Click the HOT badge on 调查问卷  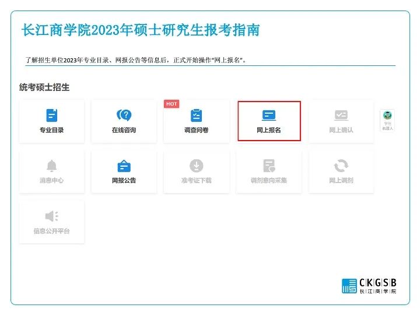[171, 104]
